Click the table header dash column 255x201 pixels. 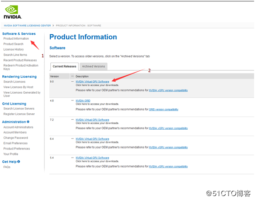click(x=72, y=76)
